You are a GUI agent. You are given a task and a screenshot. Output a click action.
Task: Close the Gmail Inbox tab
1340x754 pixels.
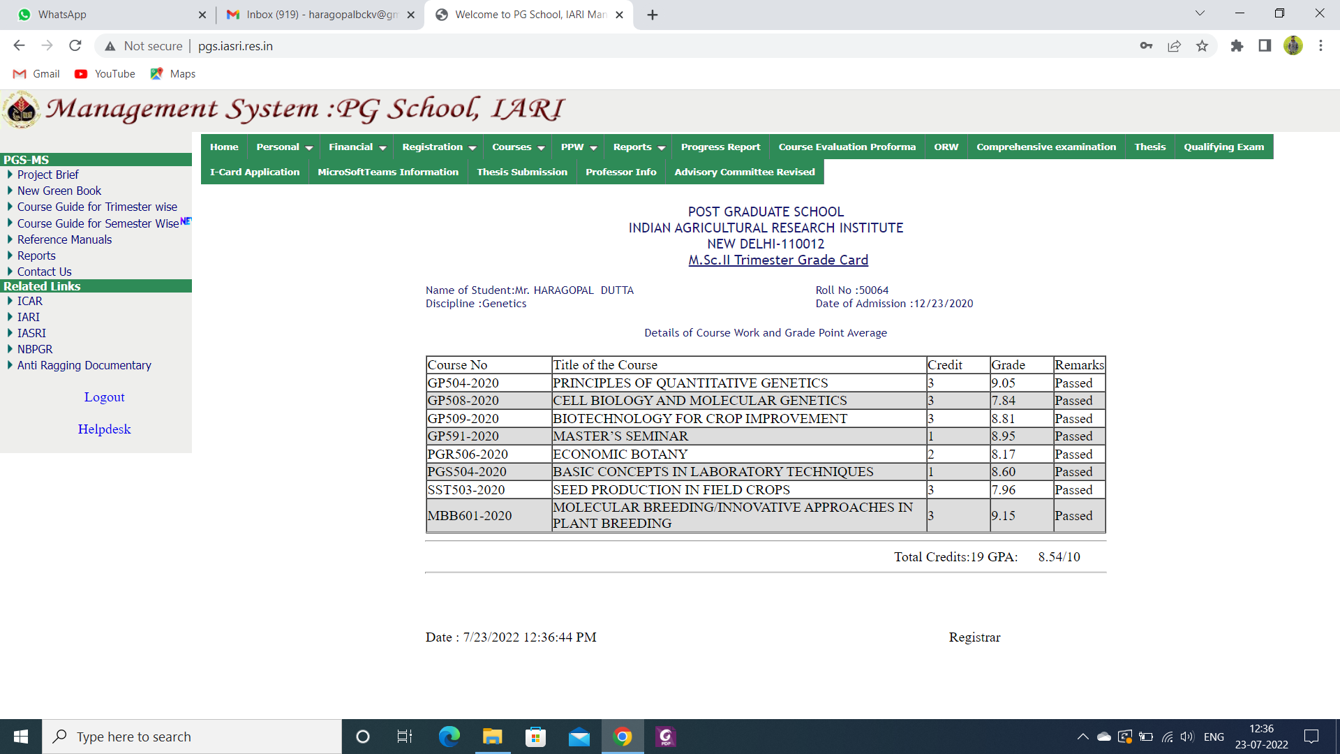[x=411, y=15]
